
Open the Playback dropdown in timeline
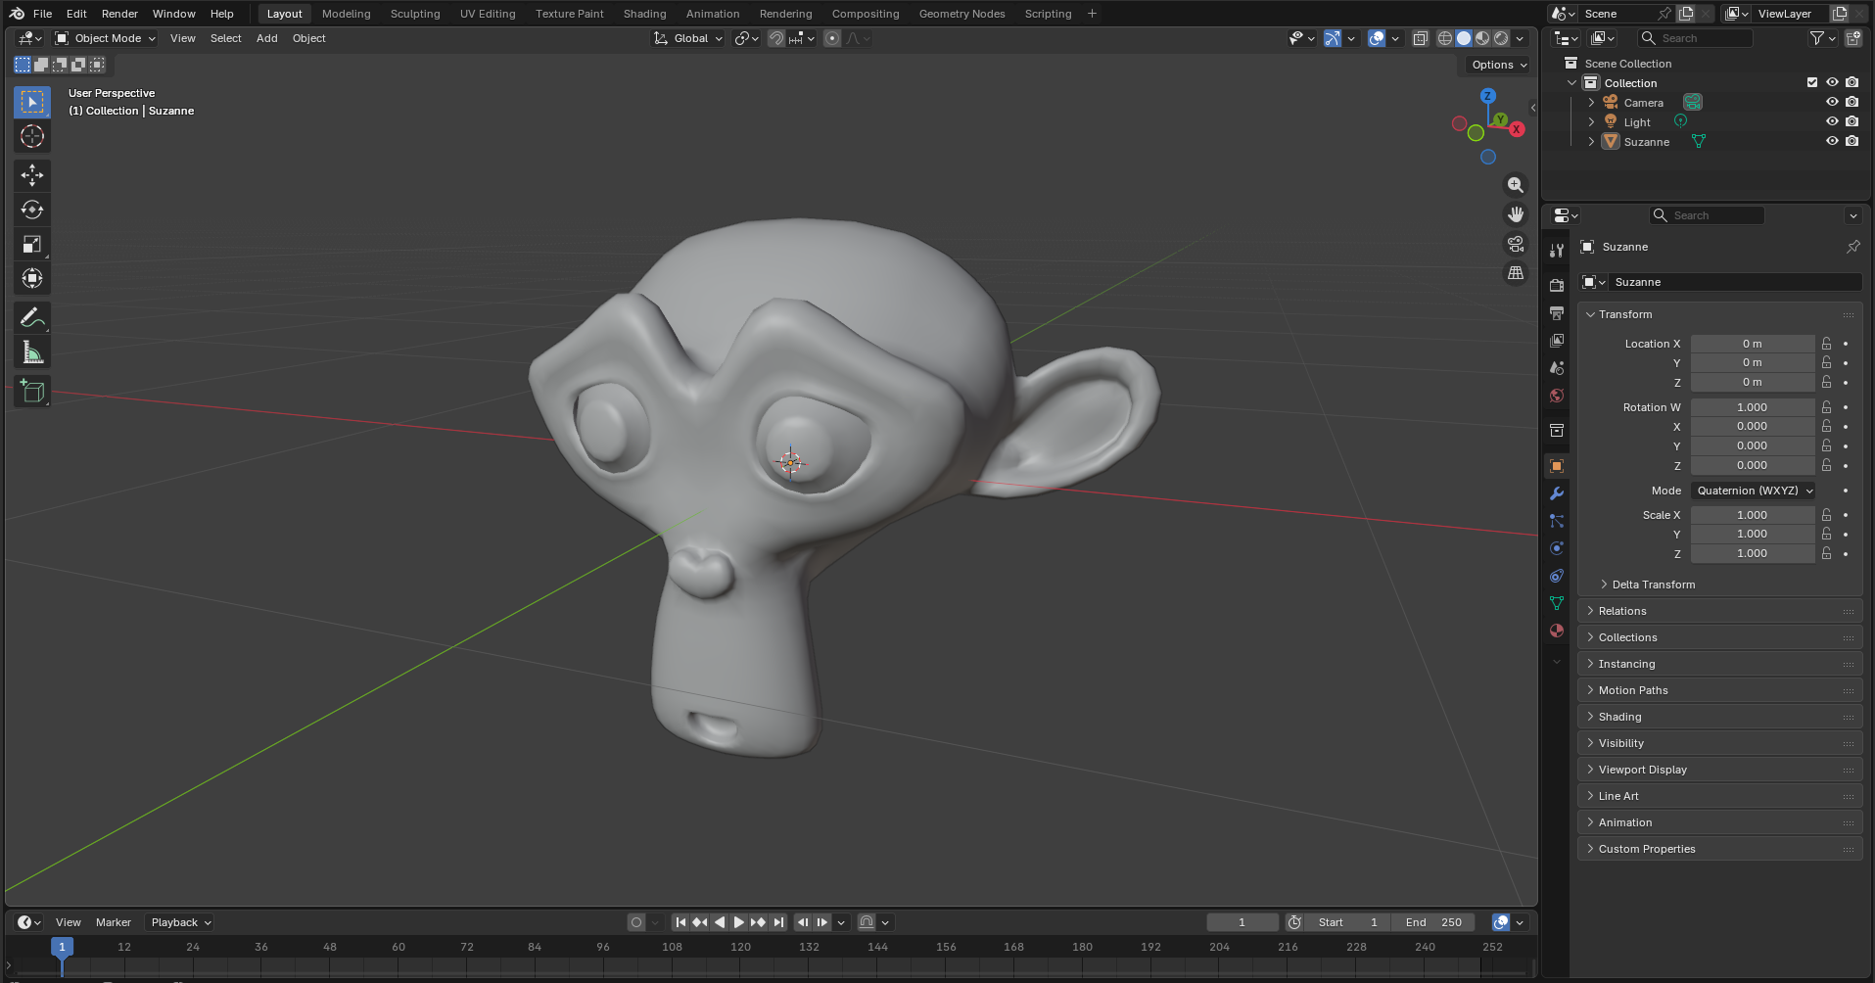(180, 922)
